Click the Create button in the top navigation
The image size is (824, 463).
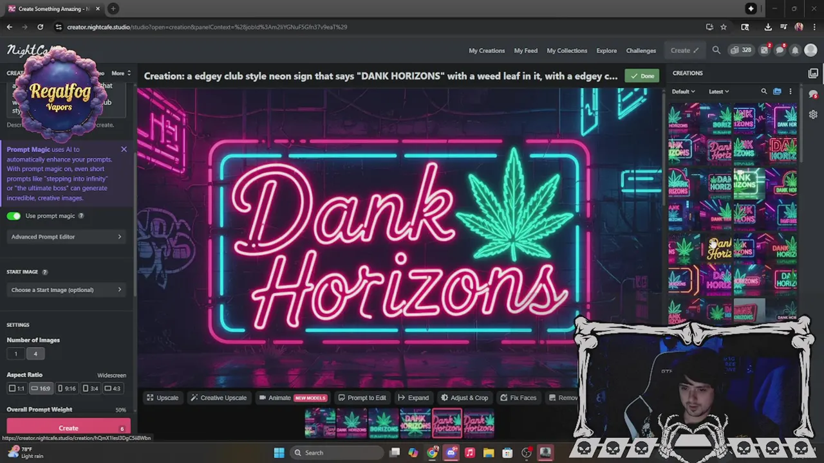click(x=684, y=50)
